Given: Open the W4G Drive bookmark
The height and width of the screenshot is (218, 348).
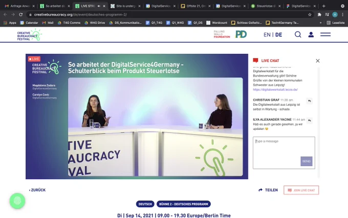Looking at the screenshot, I should click(95, 23).
